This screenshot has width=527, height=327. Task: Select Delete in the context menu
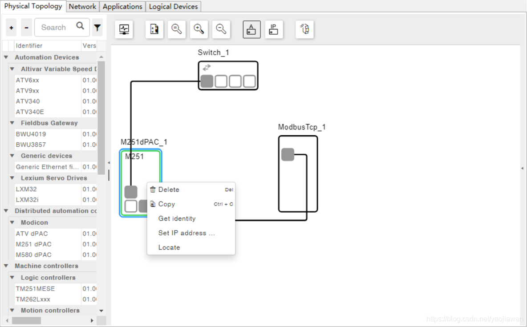pos(168,190)
